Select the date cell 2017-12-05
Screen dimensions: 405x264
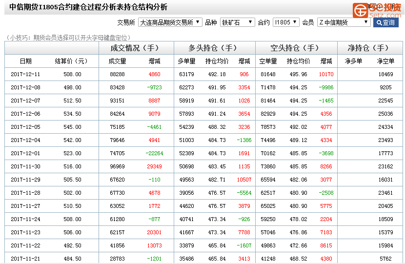coord(25,127)
